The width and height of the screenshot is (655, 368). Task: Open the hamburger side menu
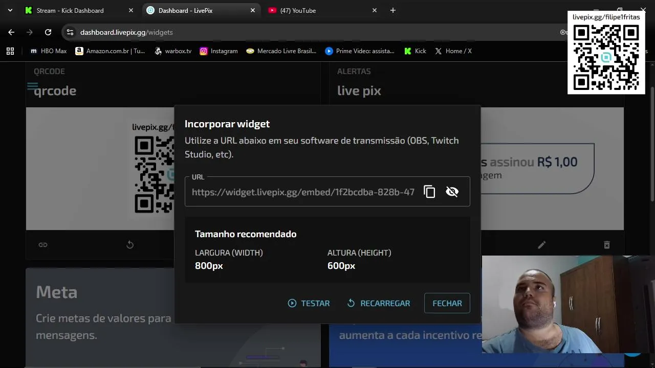tap(32, 86)
